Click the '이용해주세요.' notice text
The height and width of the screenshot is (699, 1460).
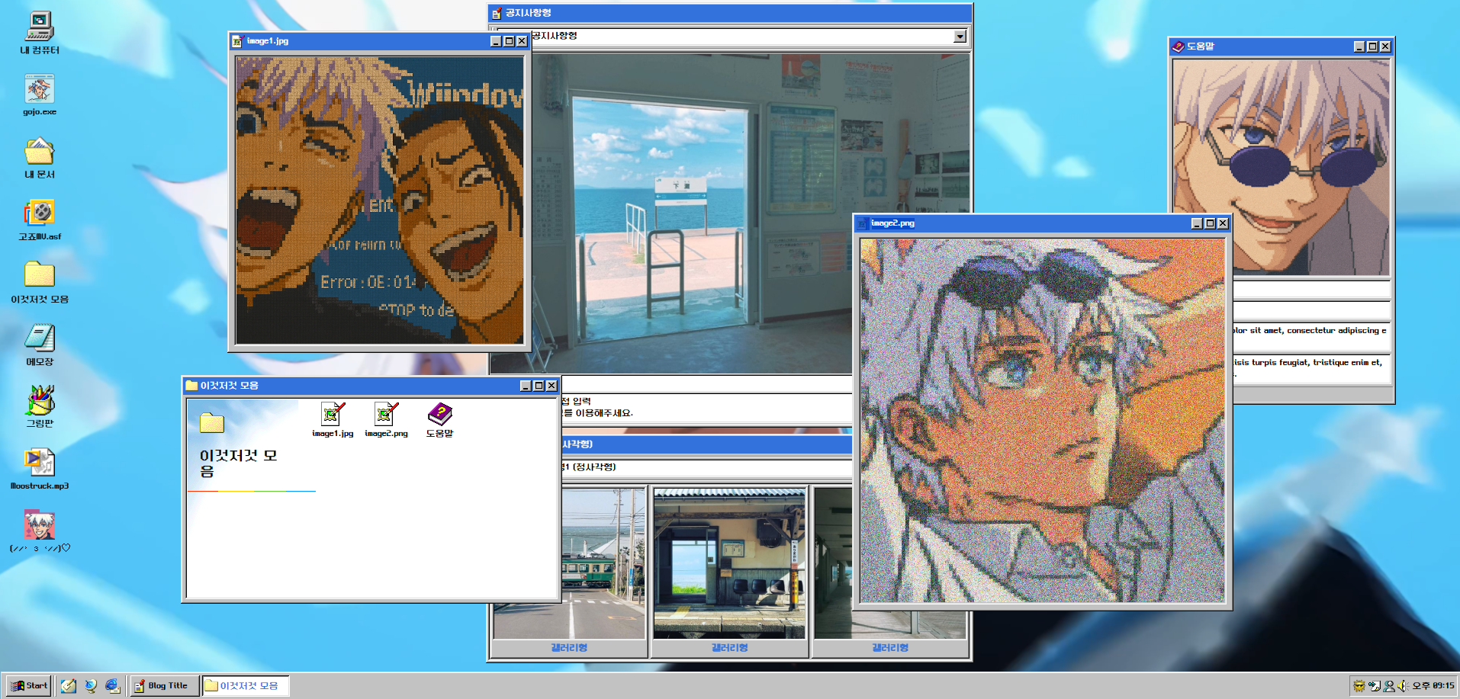[x=604, y=413]
